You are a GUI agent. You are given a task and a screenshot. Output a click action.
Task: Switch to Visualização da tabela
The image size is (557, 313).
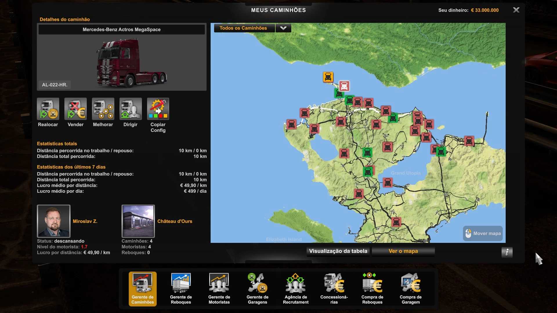click(x=338, y=251)
